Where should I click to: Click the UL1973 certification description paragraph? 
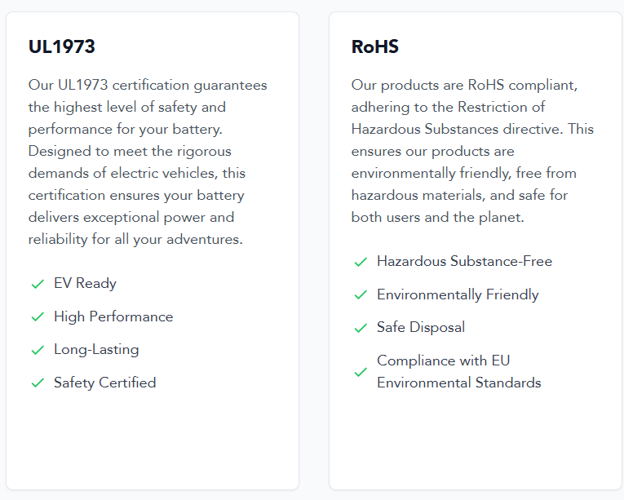click(x=148, y=162)
